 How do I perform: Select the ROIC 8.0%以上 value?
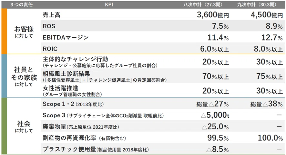click(269, 49)
